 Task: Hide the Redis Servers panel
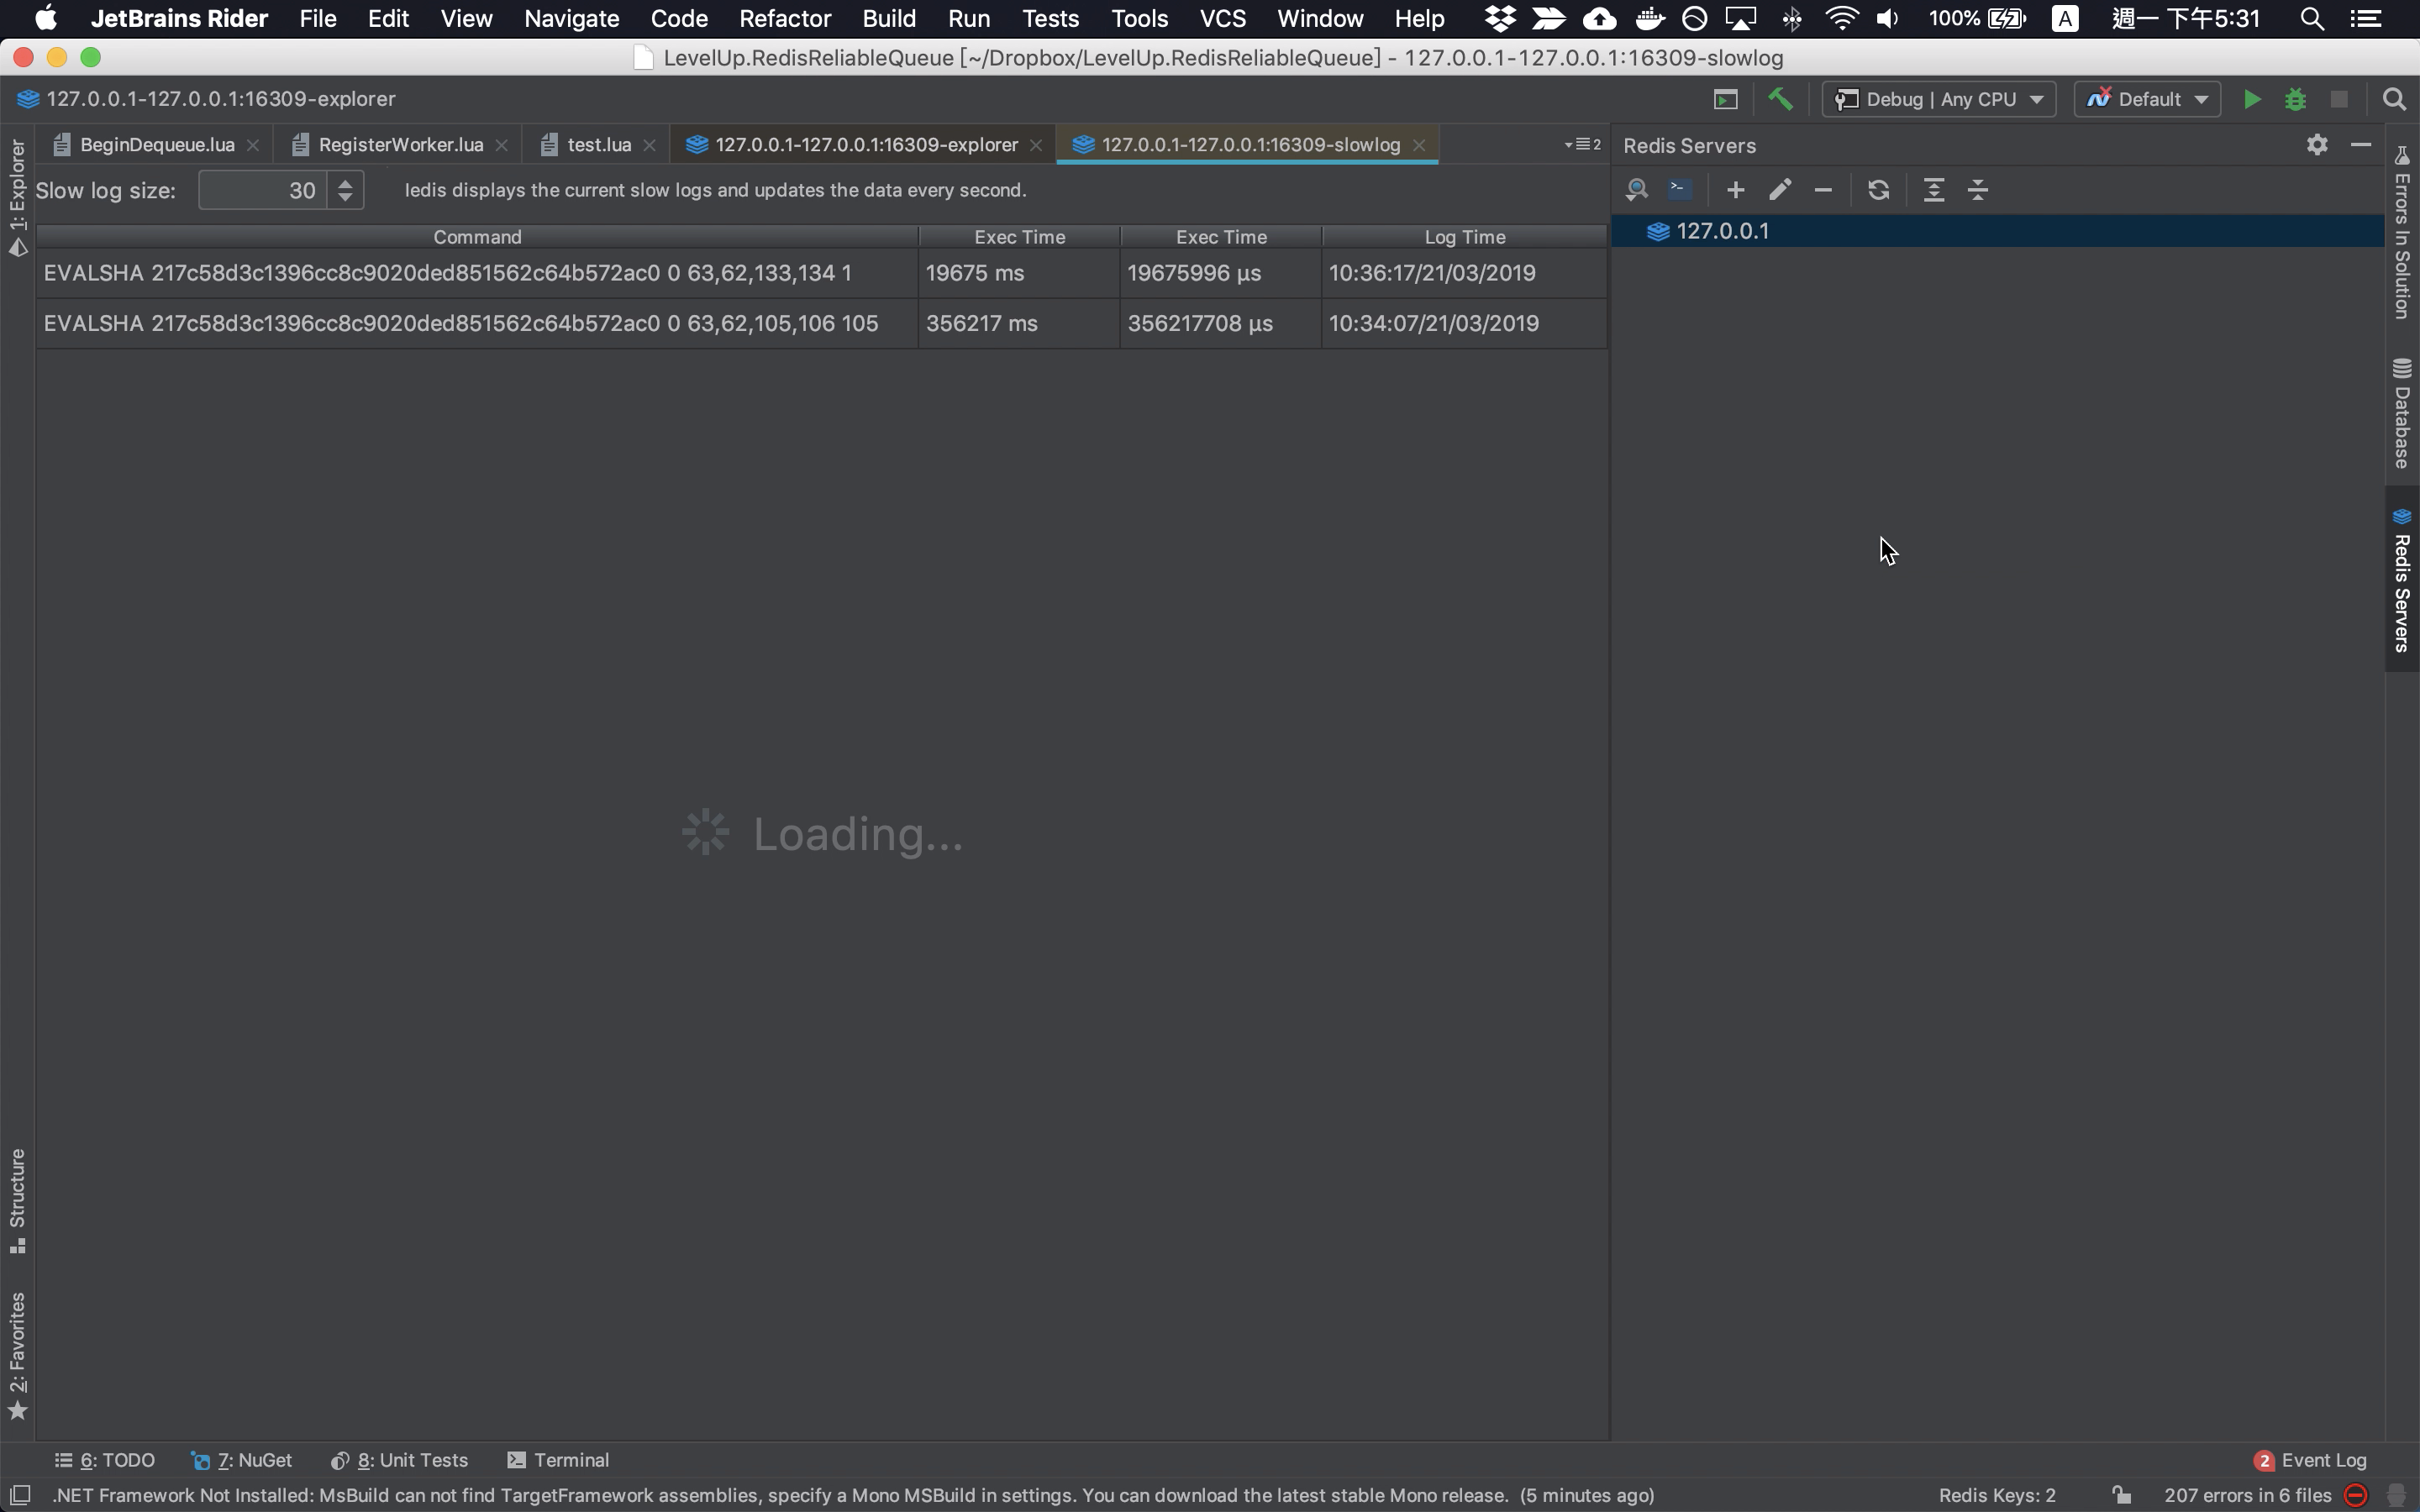(2361, 145)
